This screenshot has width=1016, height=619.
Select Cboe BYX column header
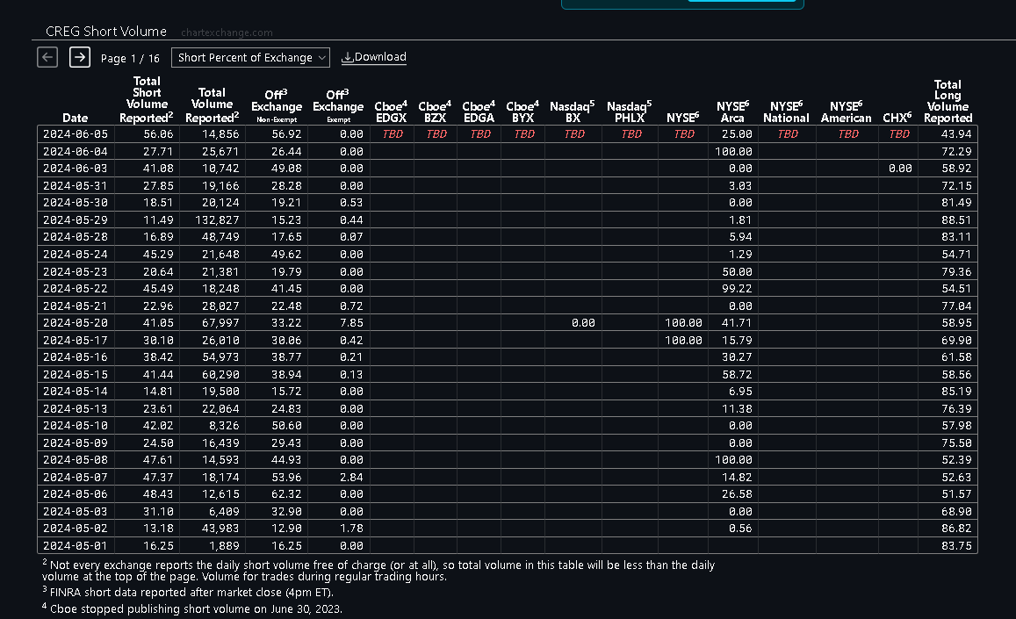(522, 112)
